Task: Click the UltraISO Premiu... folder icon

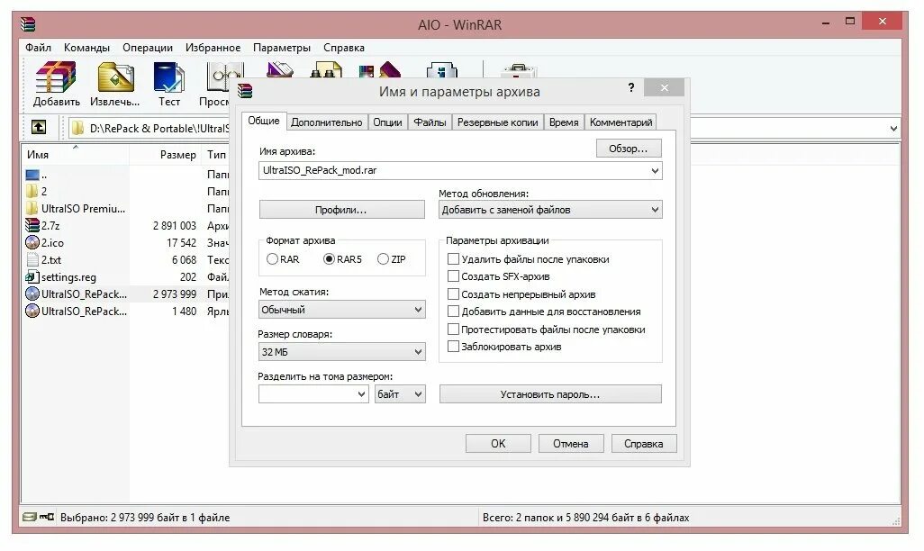Action: pyautogui.click(x=32, y=209)
